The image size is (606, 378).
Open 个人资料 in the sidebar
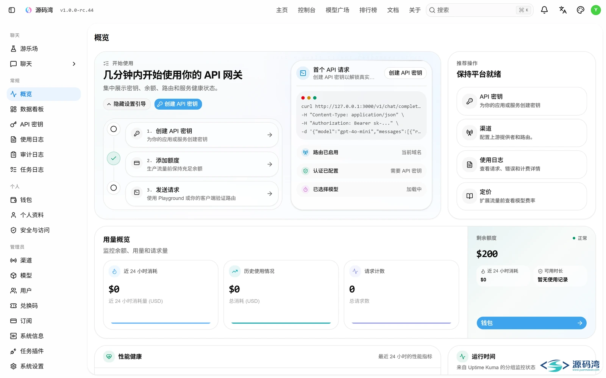(44, 215)
